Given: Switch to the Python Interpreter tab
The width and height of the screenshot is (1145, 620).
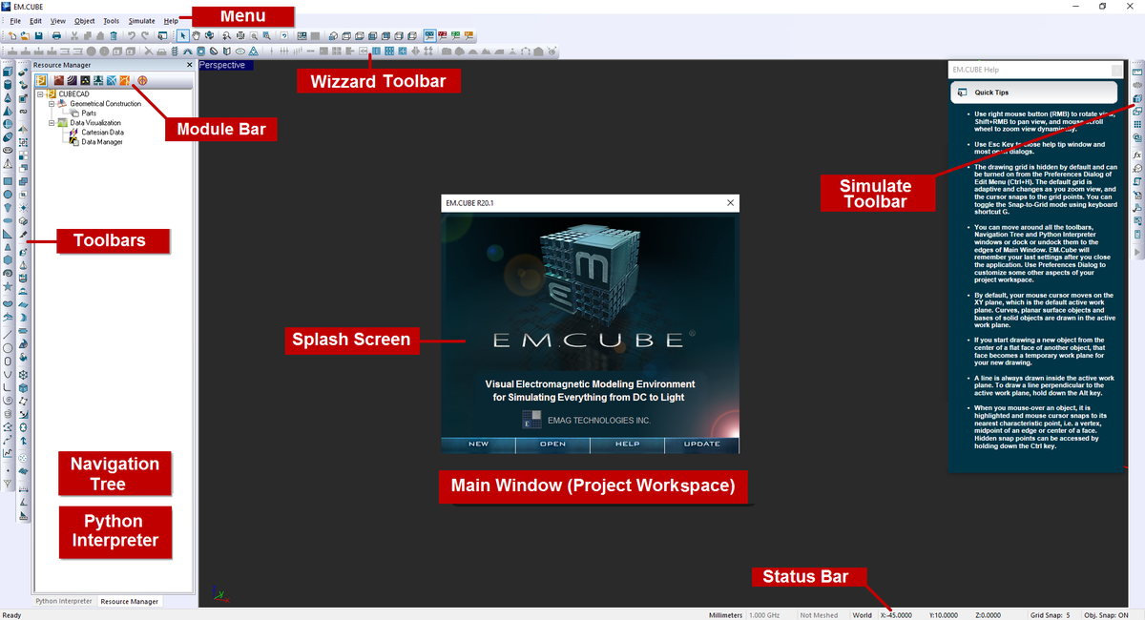Looking at the screenshot, I should [x=63, y=601].
